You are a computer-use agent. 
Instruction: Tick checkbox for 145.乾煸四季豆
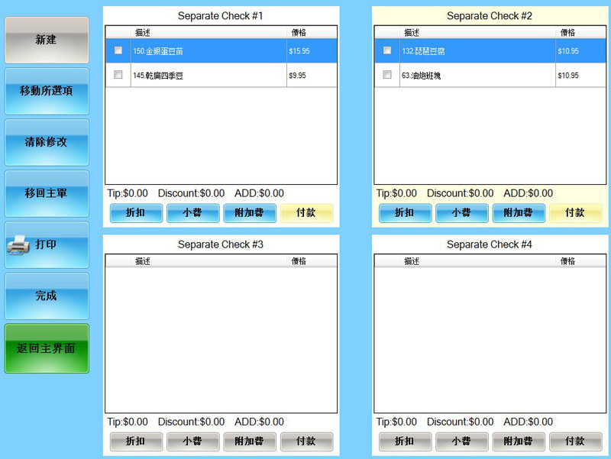point(118,75)
